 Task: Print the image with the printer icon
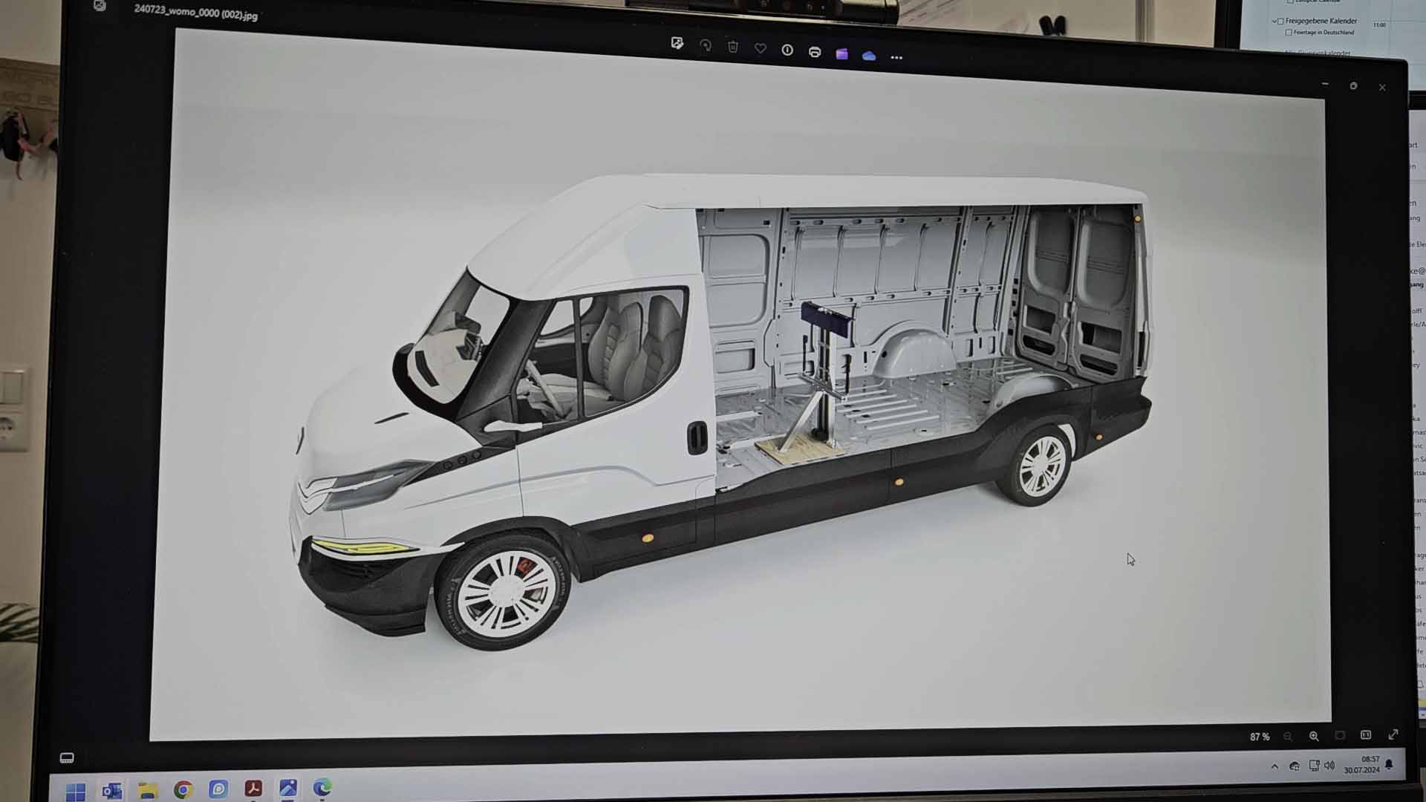(x=815, y=52)
